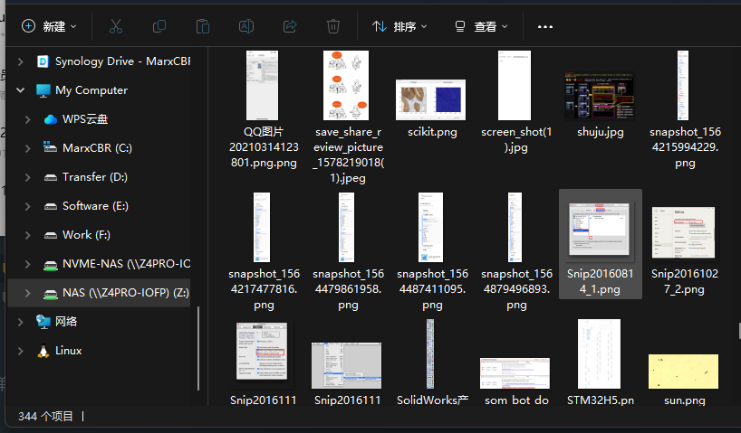Select the sun.png yellow thumbnail
Image resolution: width=741 pixels, height=433 pixels.
click(684, 373)
